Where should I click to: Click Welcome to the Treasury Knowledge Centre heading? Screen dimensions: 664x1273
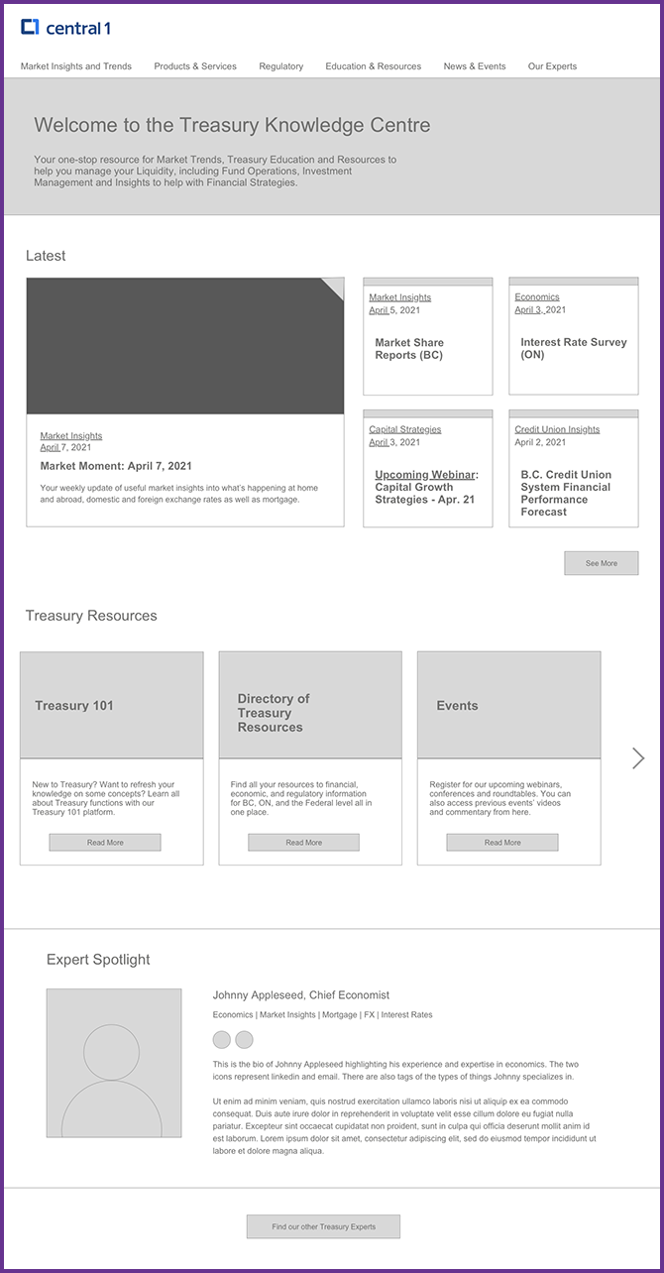[232, 125]
